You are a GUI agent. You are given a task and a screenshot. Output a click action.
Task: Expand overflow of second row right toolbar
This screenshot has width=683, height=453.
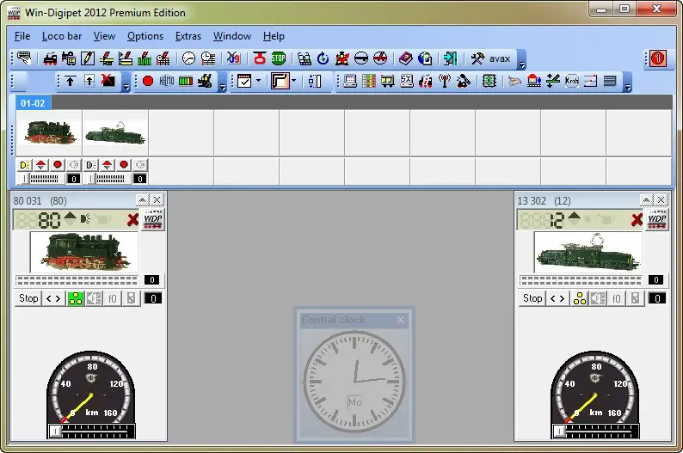pos(628,83)
